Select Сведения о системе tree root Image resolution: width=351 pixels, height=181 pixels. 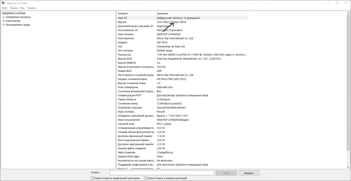tap(14, 13)
